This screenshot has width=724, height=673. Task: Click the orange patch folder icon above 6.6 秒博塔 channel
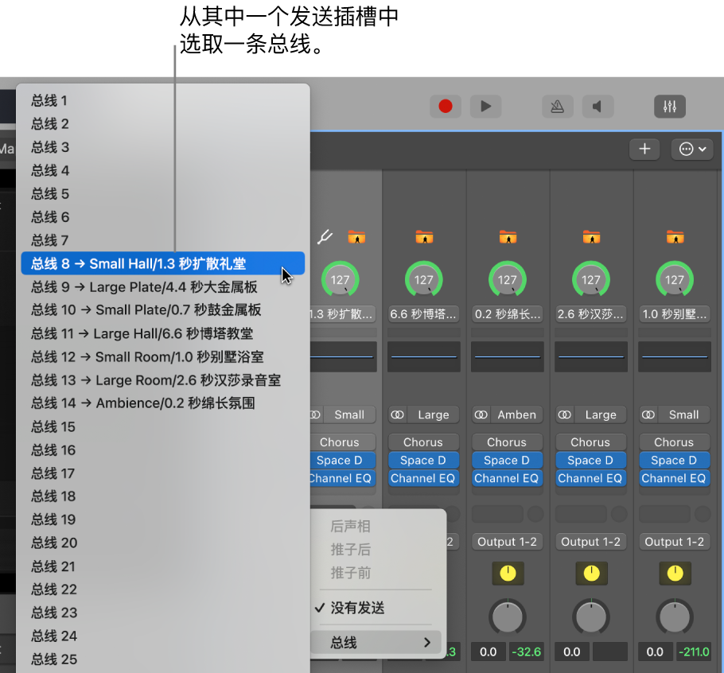click(423, 236)
